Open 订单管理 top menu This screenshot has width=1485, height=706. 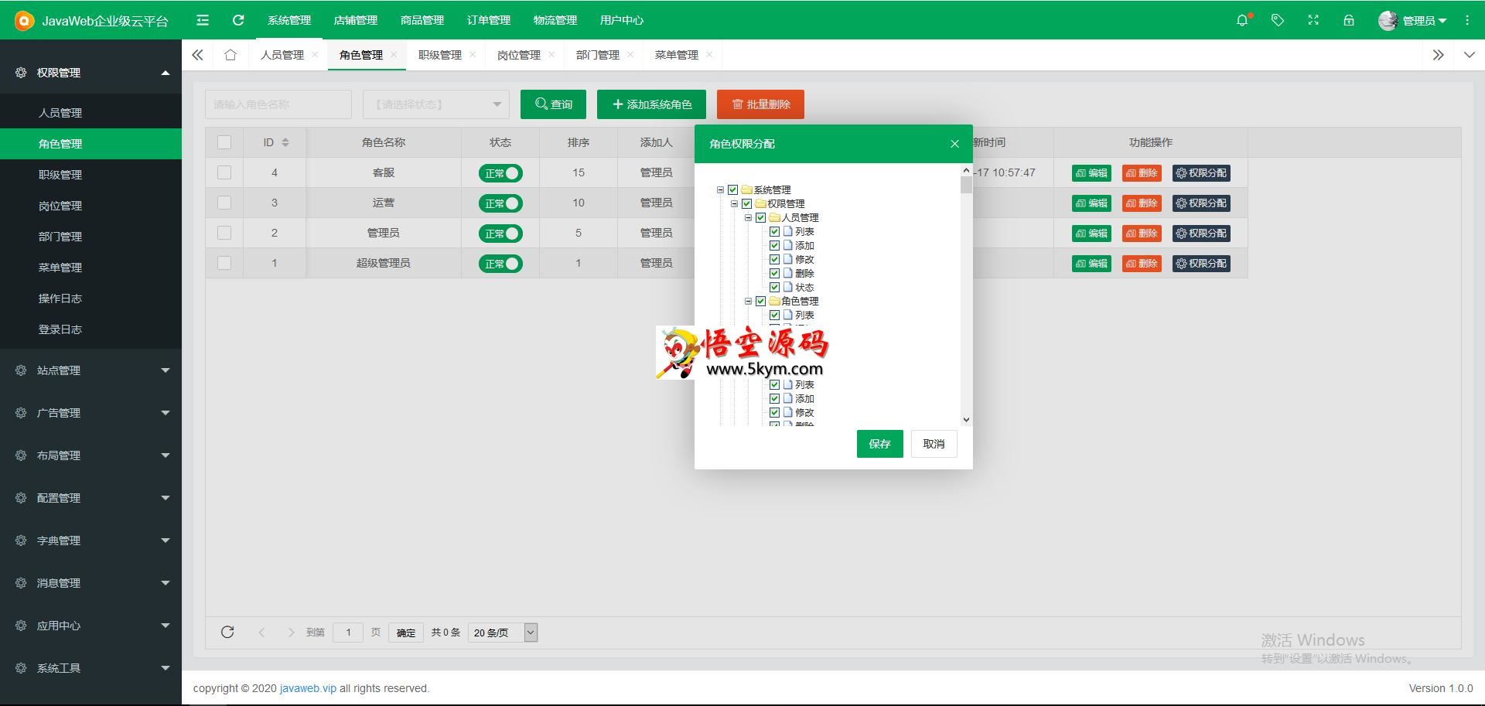[x=489, y=20]
